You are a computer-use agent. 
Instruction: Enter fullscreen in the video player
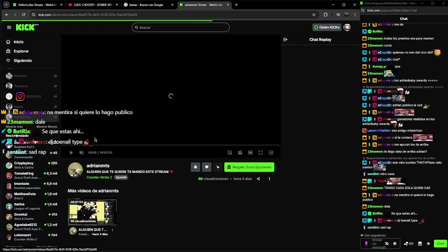(x=260, y=153)
